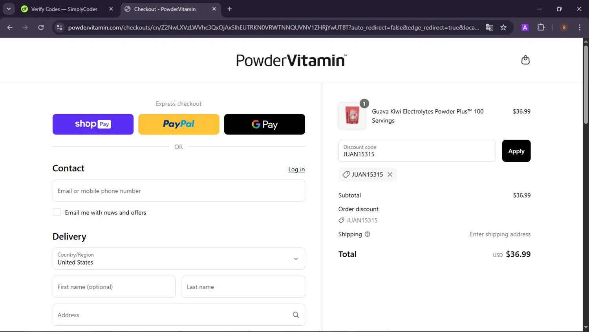589x332 pixels.
Task: Click the browser forward arrow
Action: pos(25,27)
